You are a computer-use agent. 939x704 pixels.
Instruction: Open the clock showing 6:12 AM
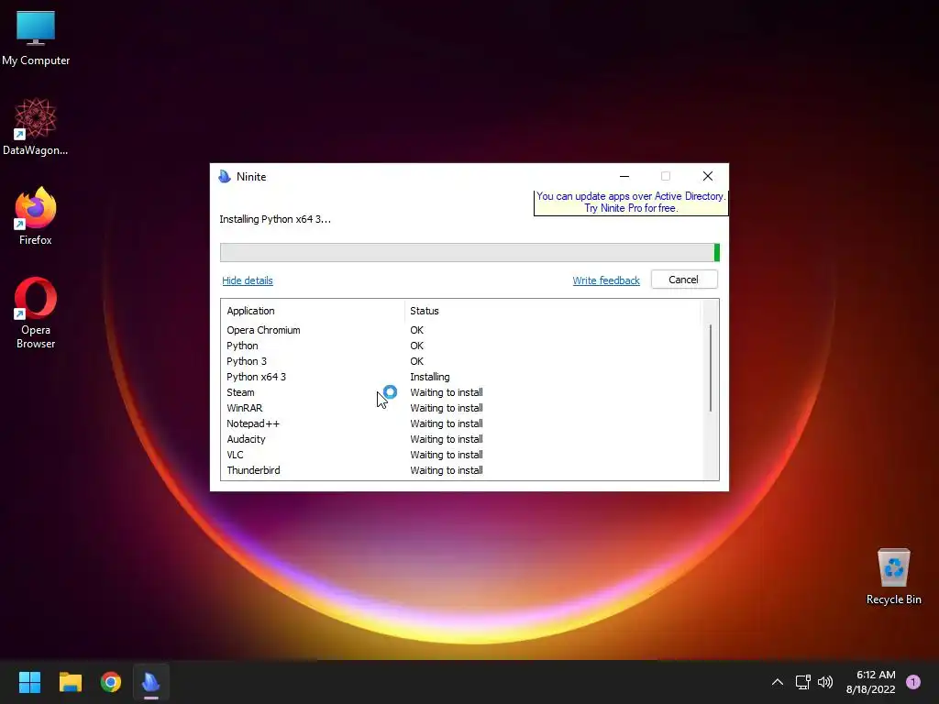click(x=871, y=682)
